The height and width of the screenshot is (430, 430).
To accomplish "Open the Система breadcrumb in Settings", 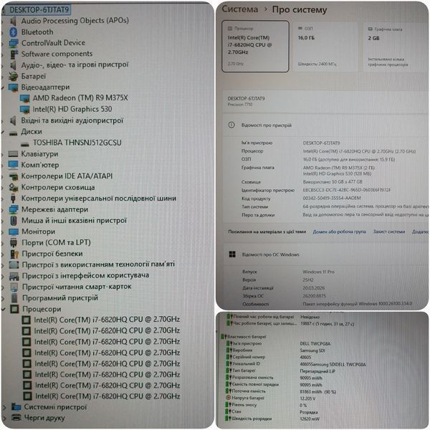I will tap(239, 9).
